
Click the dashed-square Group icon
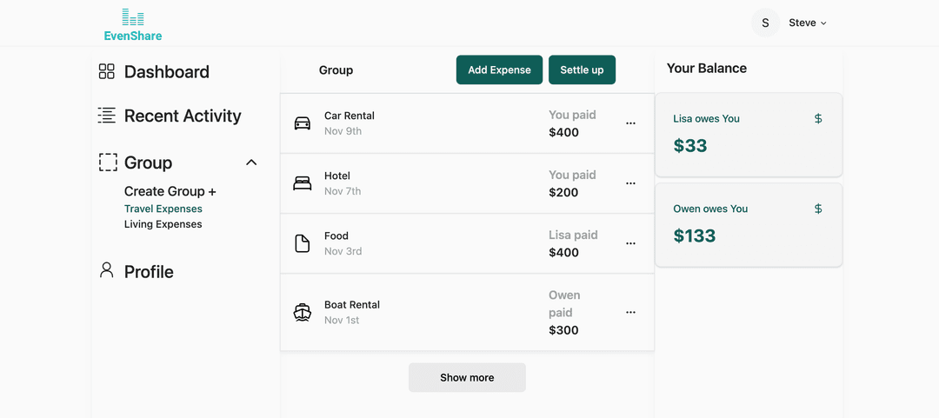coord(108,163)
